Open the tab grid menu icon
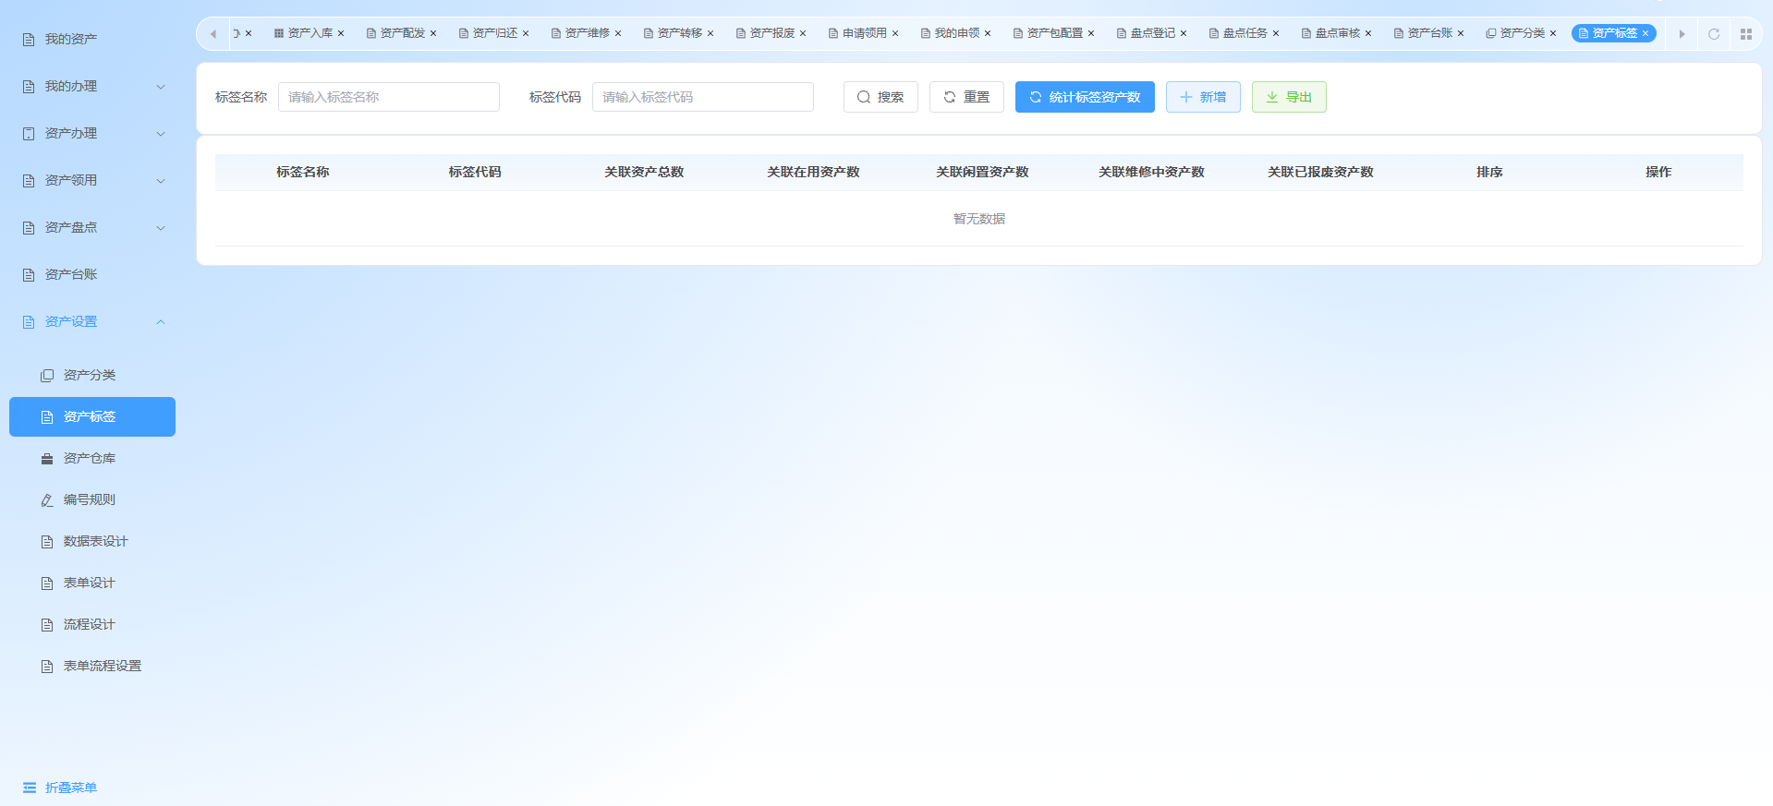The width and height of the screenshot is (1773, 806). coord(1746,34)
